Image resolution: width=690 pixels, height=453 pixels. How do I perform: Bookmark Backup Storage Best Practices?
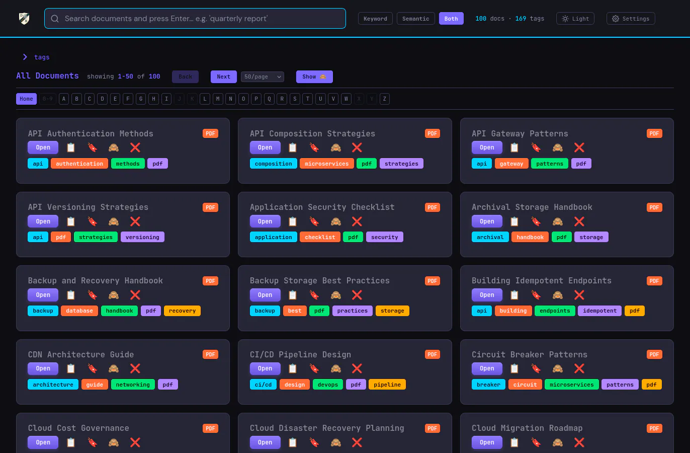pyautogui.click(x=314, y=295)
